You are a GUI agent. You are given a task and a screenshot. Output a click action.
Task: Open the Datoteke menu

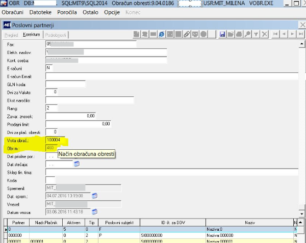pyautogui.click(x=40, y=12)
